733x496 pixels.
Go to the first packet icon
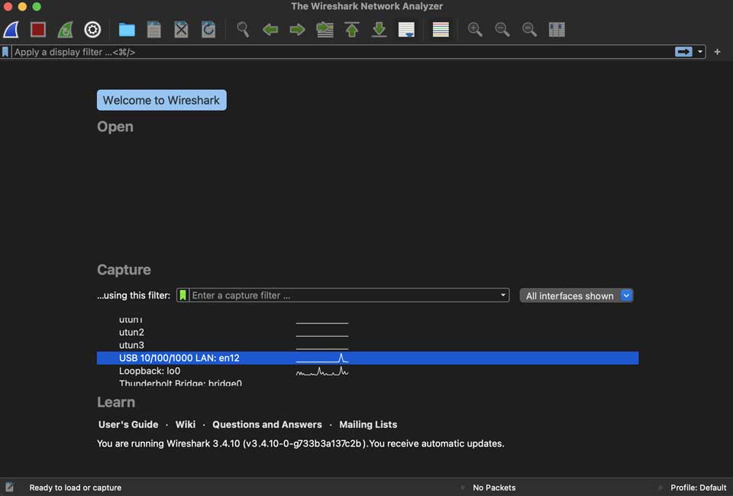(352, 30)
